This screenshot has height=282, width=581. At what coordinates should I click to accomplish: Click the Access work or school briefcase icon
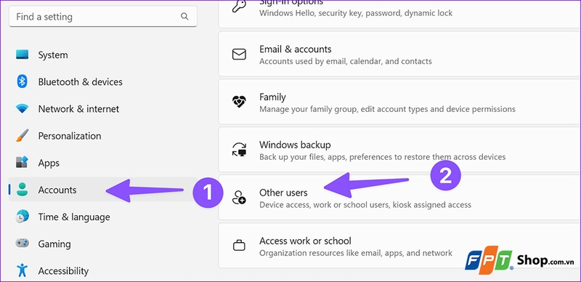pos(239,245)
